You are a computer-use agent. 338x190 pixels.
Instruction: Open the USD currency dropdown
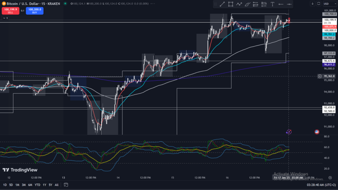[328, 4]
